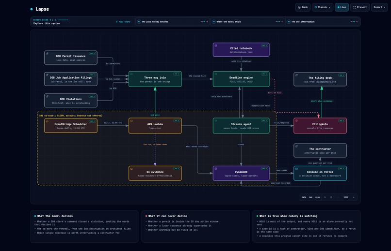Screen dimensions: 391x251
Task: Click the badge on FilingVeto node
Action: [342, 121]
